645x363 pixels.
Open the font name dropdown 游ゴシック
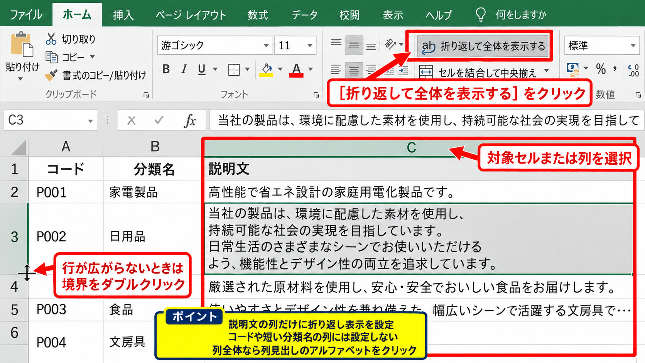(x=266, y=46)
